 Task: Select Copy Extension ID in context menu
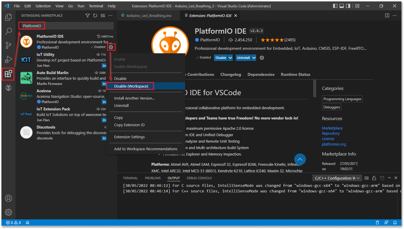click(146, 125)
